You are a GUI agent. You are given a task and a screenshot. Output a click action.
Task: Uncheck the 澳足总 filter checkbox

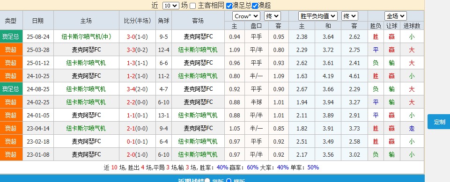(x=229, y=6)
